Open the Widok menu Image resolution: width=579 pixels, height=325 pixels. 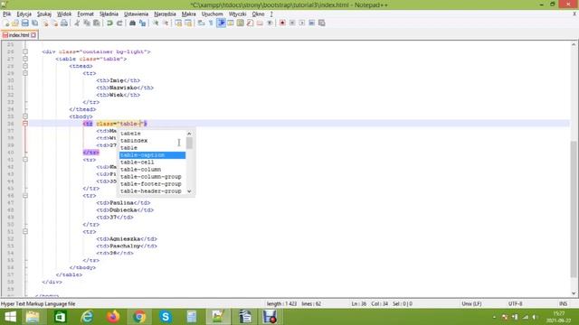click(x=64, y=14)
